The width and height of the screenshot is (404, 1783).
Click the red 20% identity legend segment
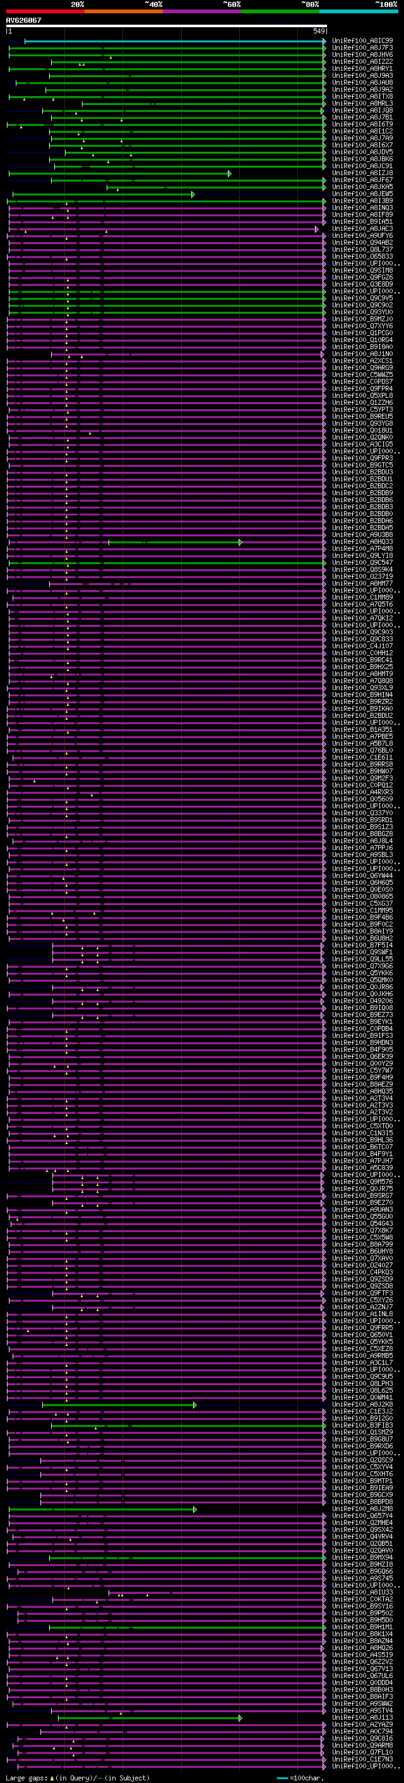point(45,11)
